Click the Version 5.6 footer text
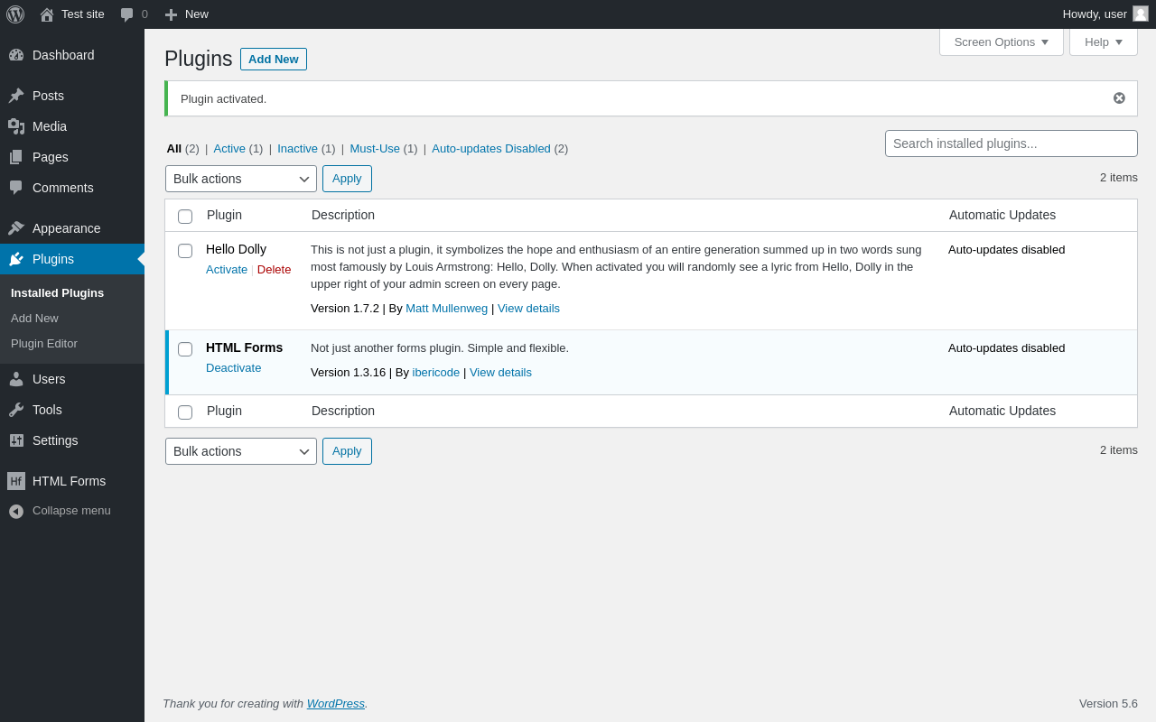The height and width of the screenshot is (722, 1156). pyautogui.click(x=1108, y=704)
